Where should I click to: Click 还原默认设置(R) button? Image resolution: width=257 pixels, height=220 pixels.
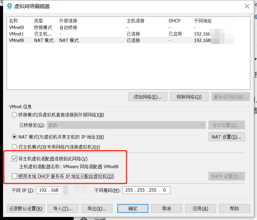point(26,209)
